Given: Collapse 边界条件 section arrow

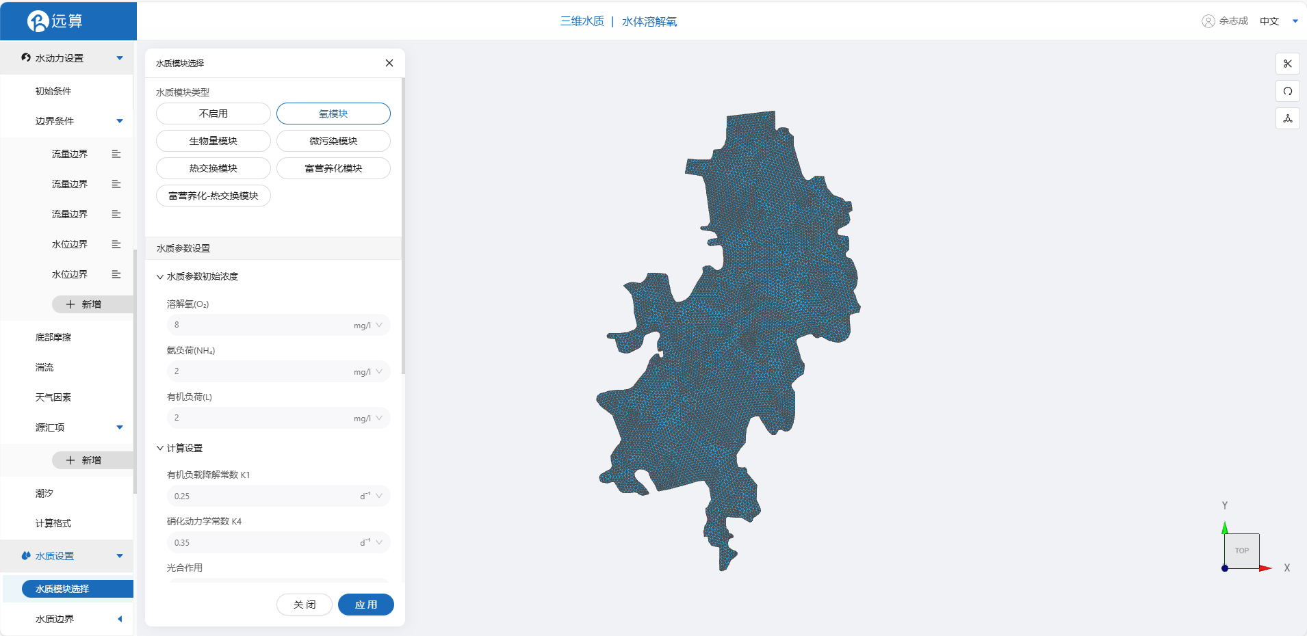Looking at the screenshot, I should (x=120, y=121).
